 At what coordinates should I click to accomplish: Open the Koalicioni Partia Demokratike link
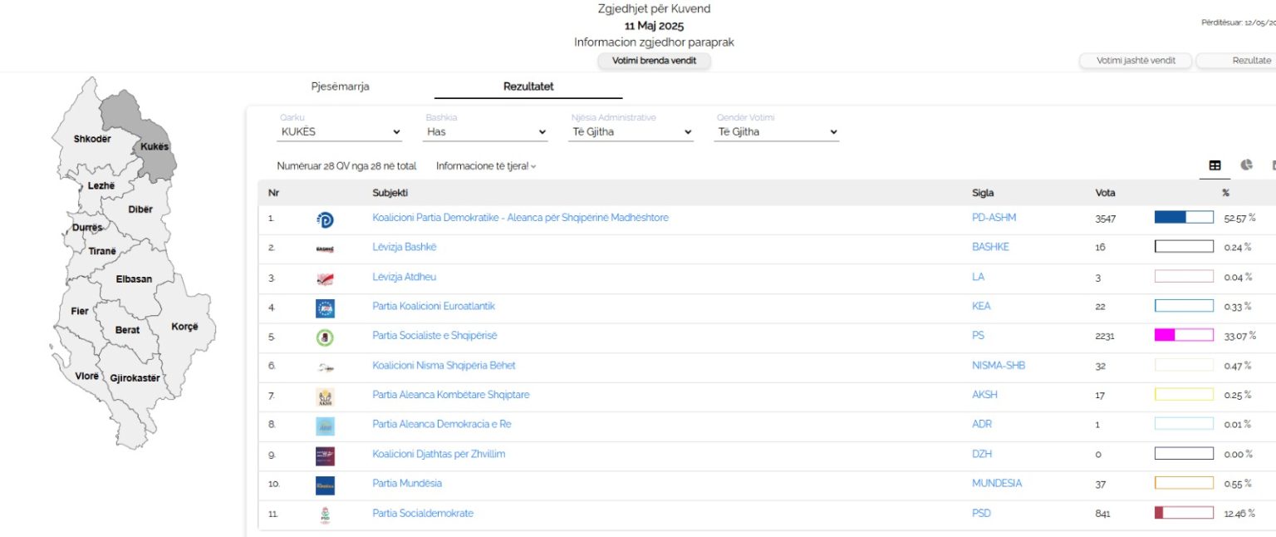pyautogui.click(x=520, y=218)
